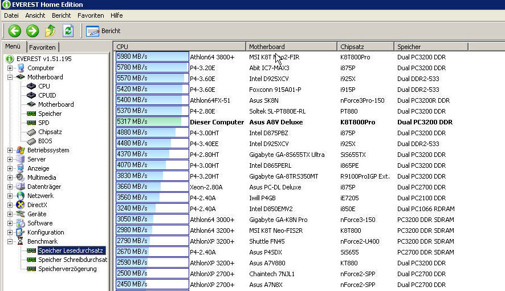Click the BIOS chip icon
The image size is (505, 291).
click(x=31, y=141)
